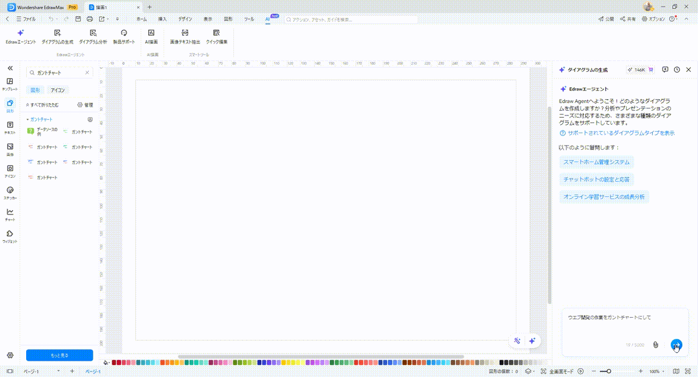Click the paperclip attach file icon
This screenshot has height=377, width=698.
tap(656, 345)
